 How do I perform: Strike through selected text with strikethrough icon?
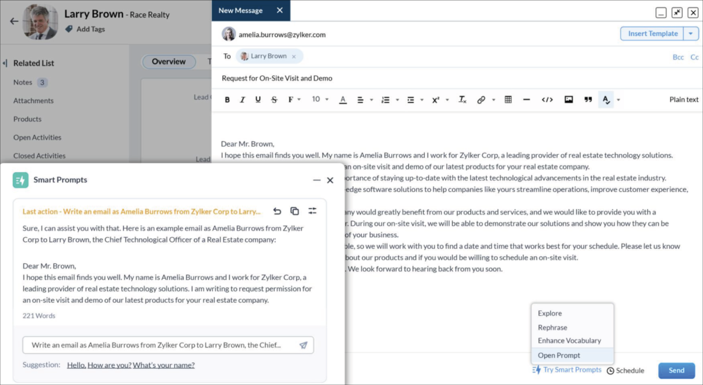(273, 99)
